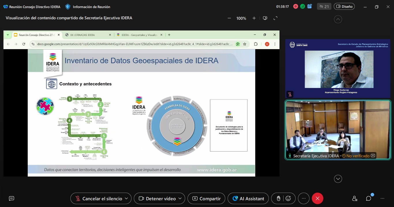Open the blue AI meeting notes icon

click(310, 6)
